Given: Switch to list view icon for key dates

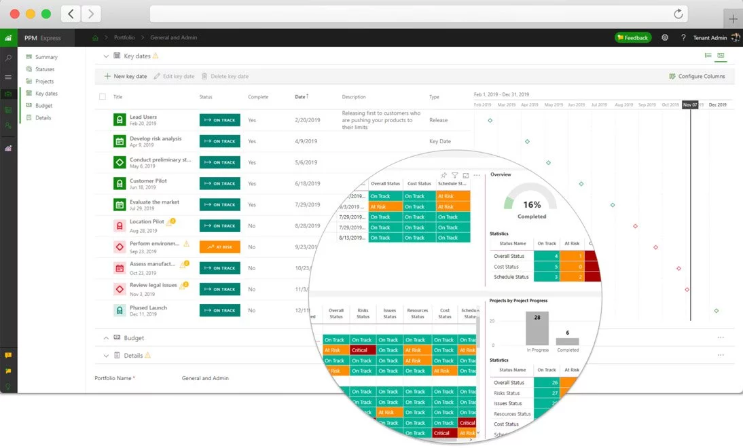Looking at the screenshot, I should click(708, 56).
